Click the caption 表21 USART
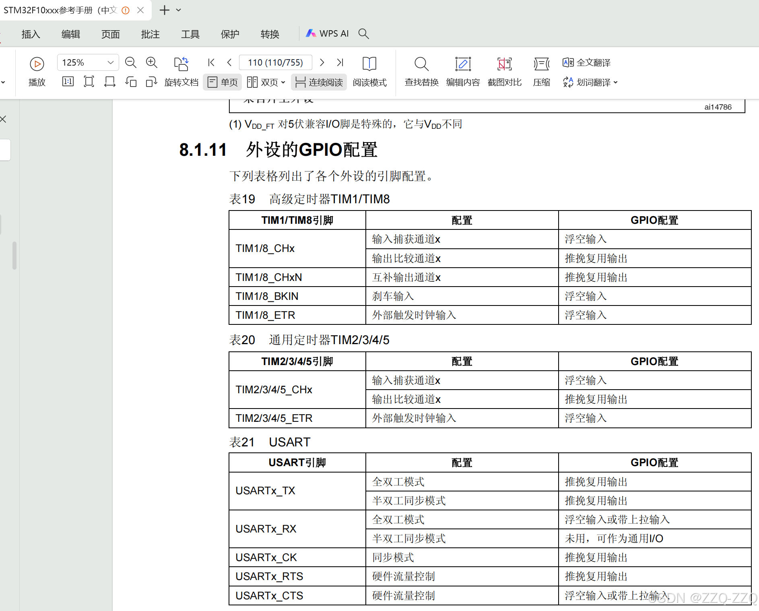 (270, 442)
